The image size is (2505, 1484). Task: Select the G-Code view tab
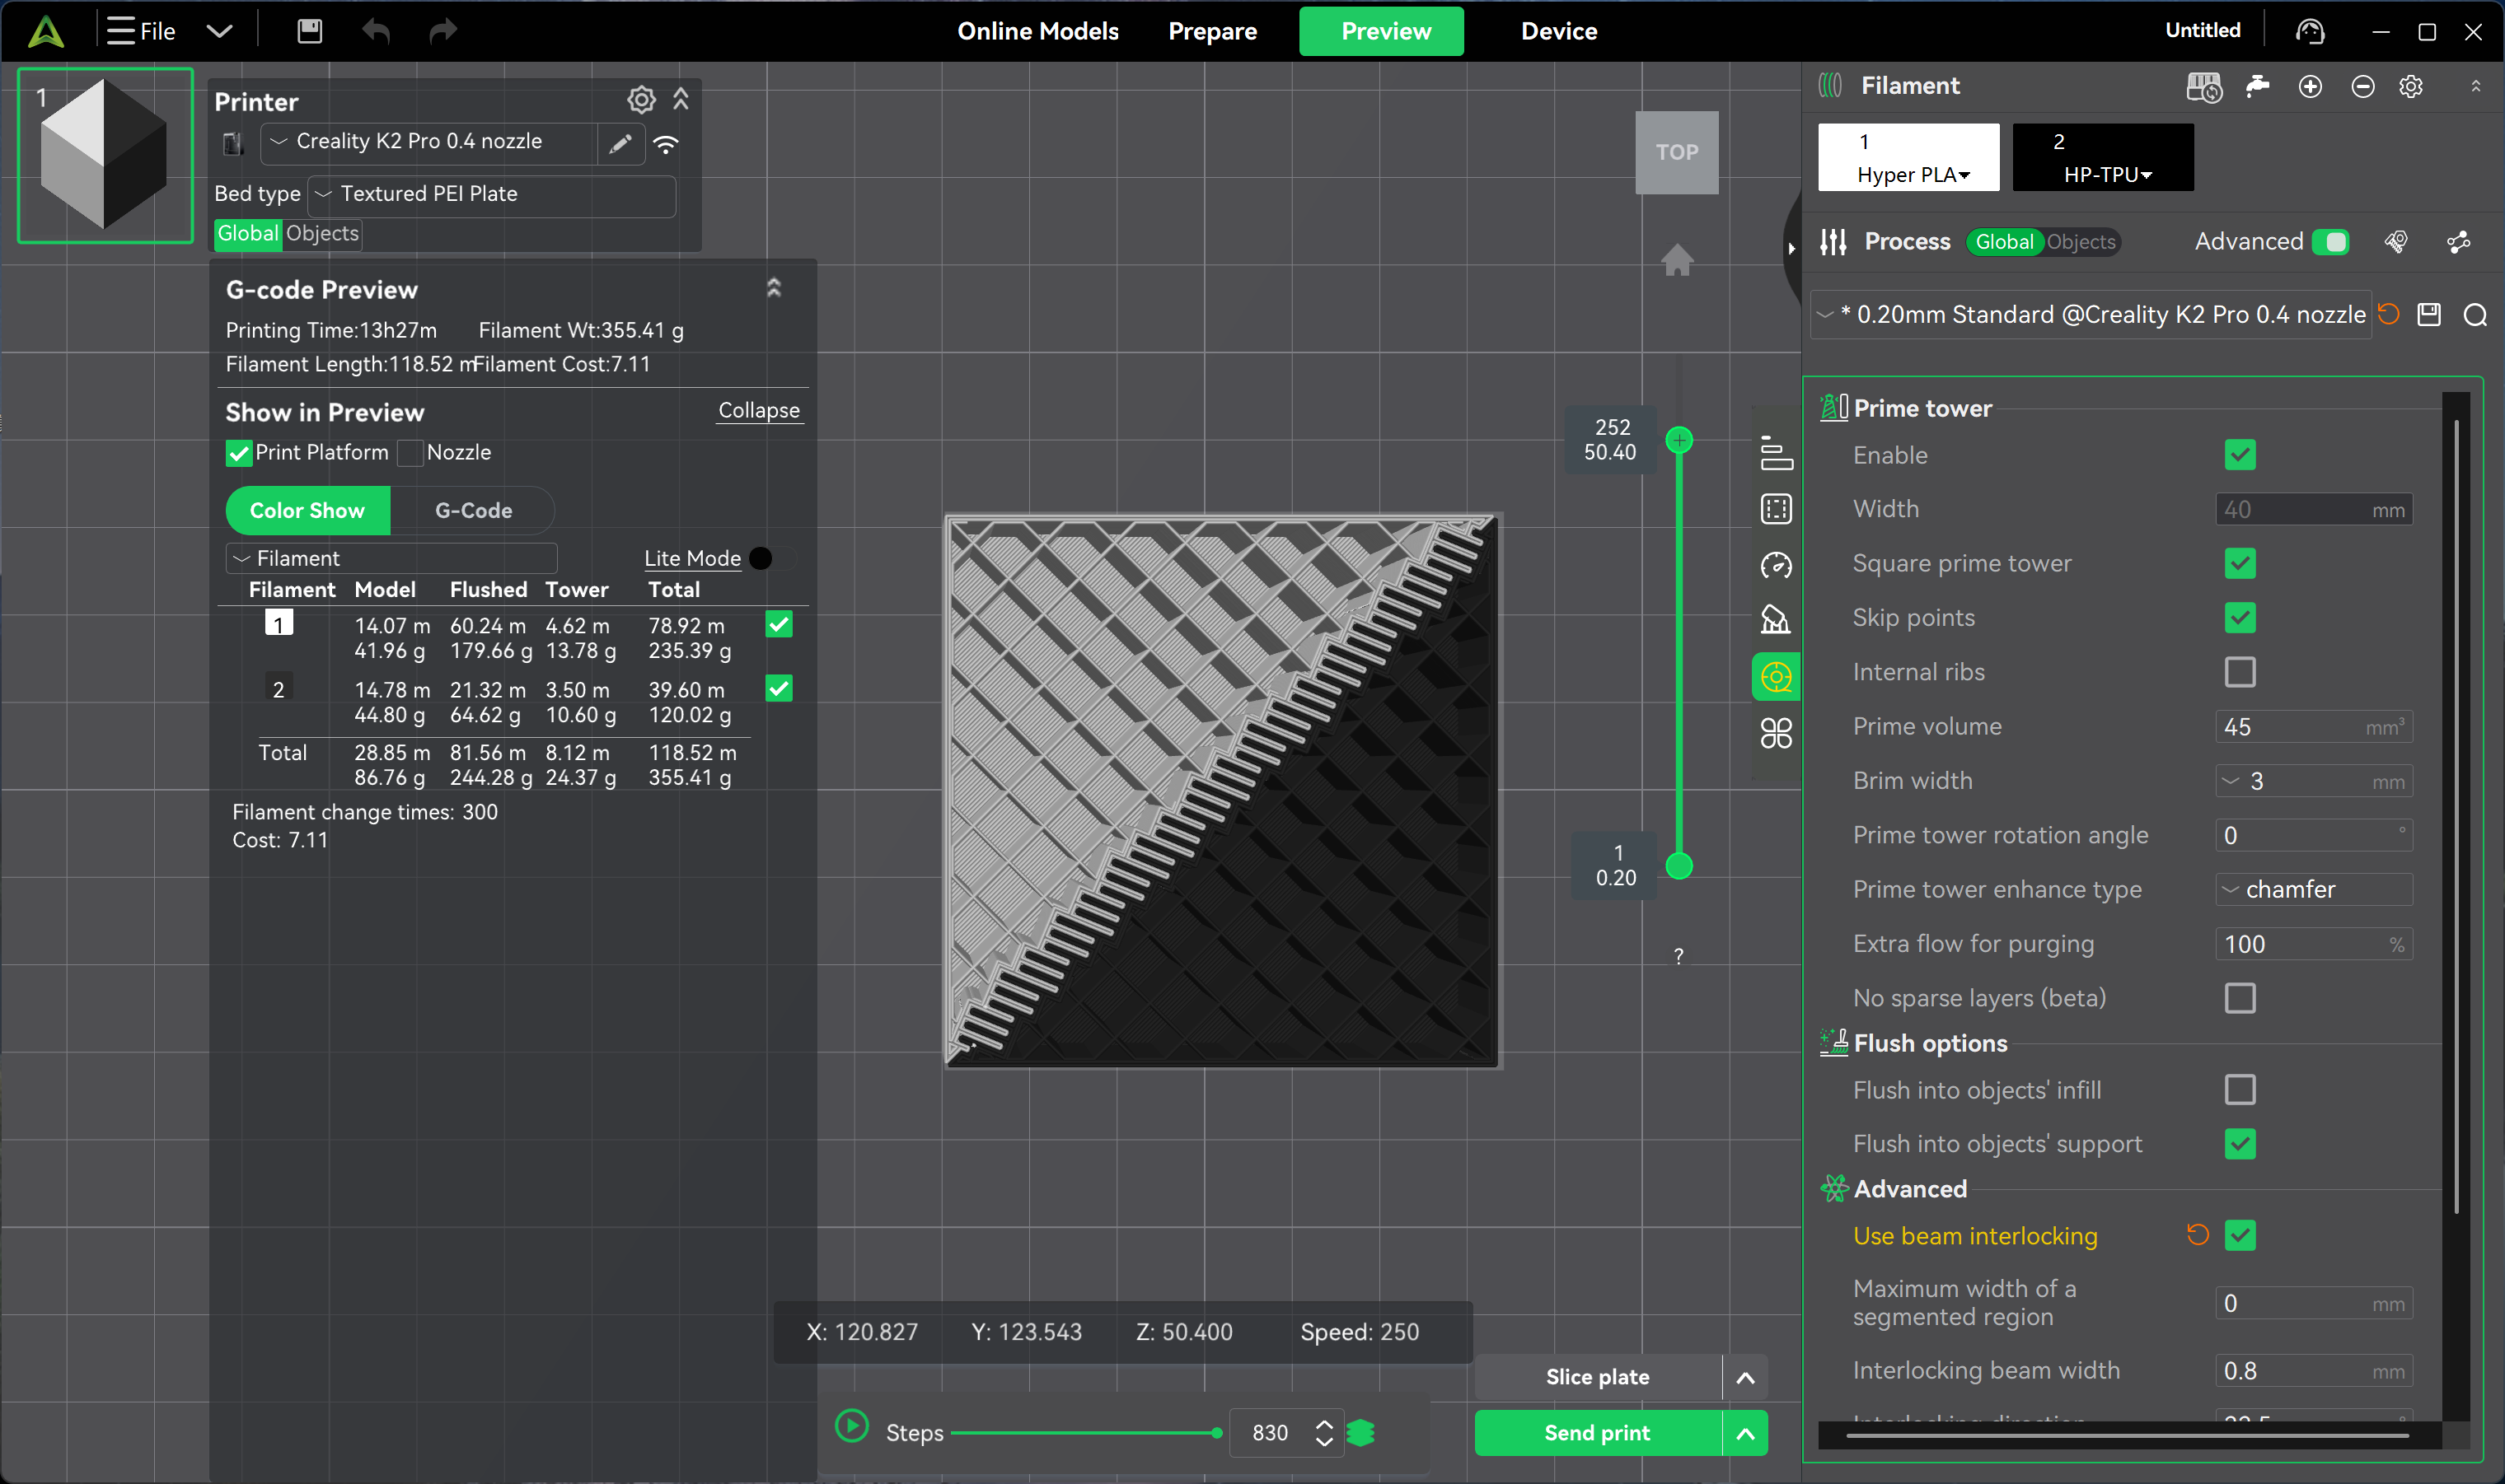[x=473, y=511]
